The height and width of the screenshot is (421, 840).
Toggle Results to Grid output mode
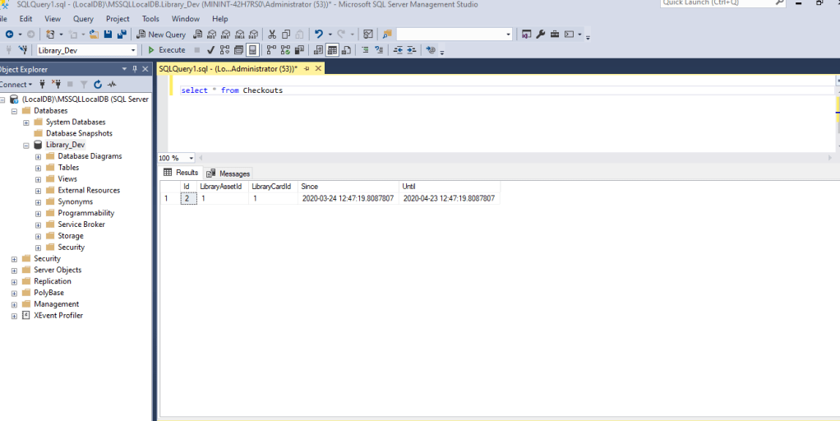[x=331, y=50]
